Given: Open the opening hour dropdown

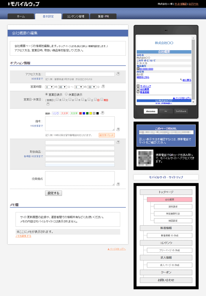Looking at the screenshot, I should [x=49, y=87].
